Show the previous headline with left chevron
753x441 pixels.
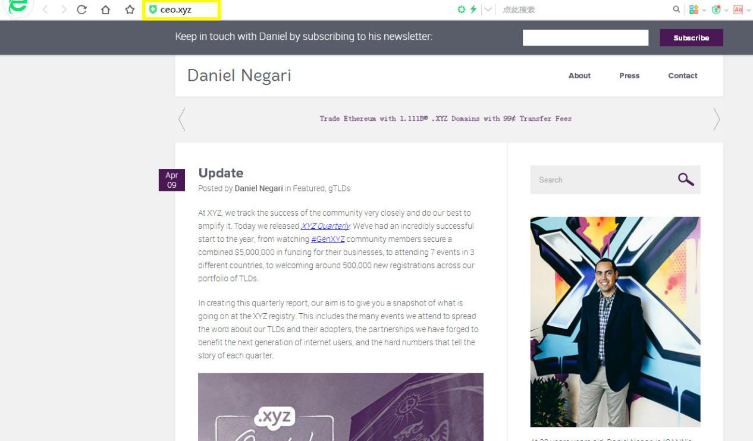click(x=182, y=119)
